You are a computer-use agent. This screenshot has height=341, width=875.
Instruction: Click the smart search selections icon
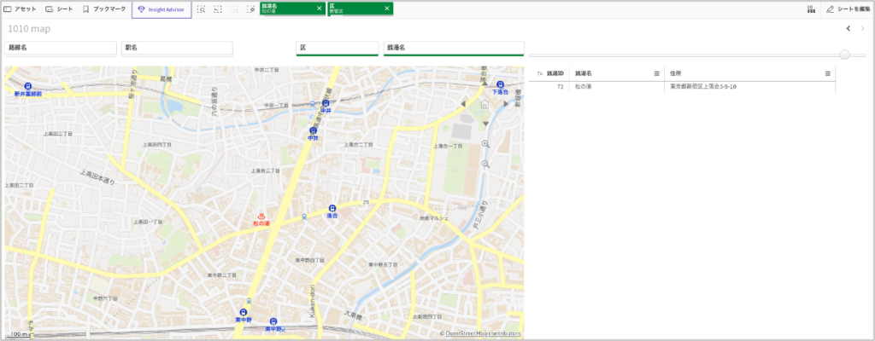coord(202,9)
